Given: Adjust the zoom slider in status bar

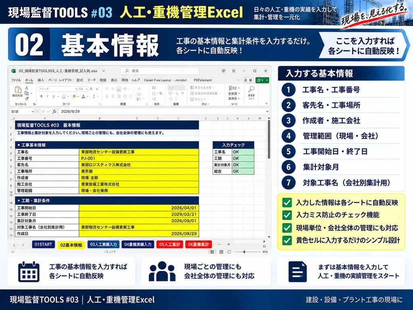Looking at the screenshot, I should pos(244,252).
